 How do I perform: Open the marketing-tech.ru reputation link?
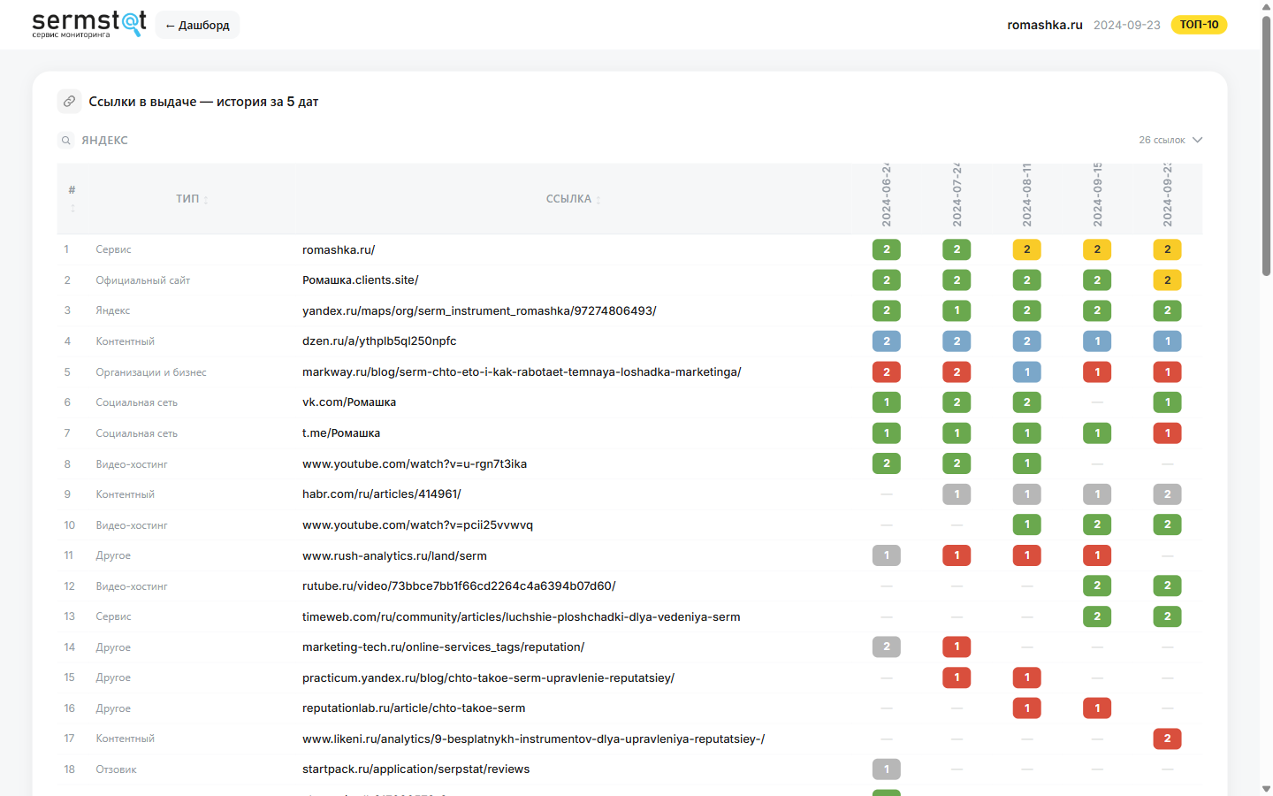coord(443,647)
